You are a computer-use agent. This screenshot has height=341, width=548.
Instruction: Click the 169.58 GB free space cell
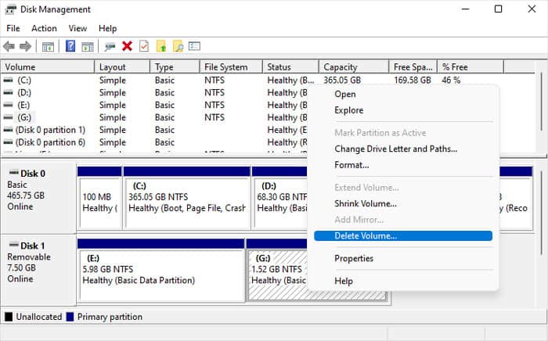click(413, 81)
